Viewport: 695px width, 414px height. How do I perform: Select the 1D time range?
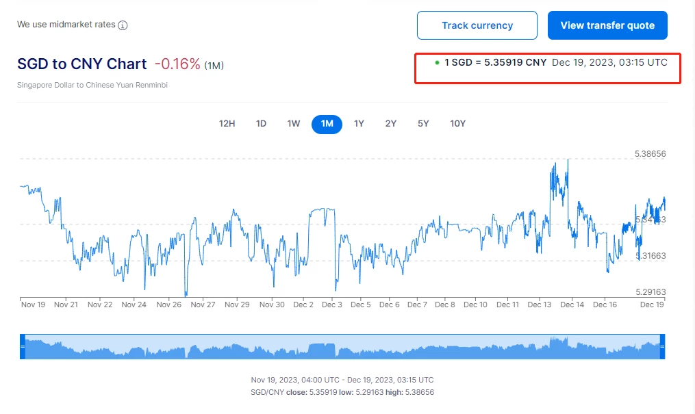pos(261,124)
